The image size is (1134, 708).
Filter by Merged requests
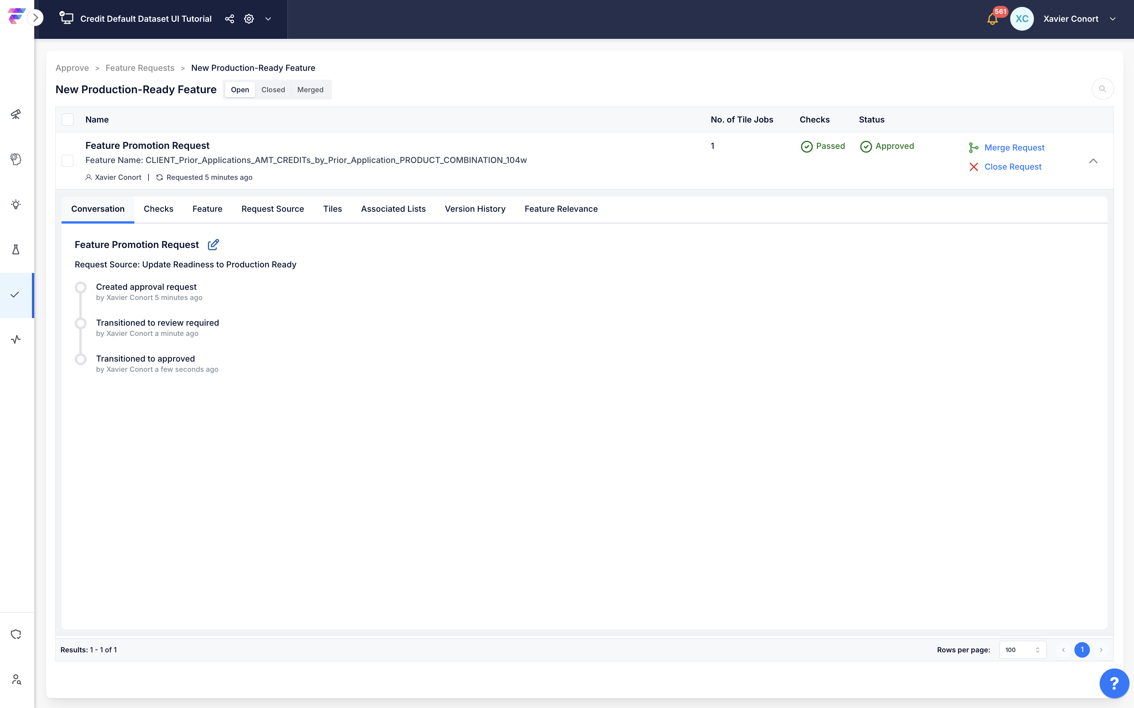tap(310, 90)
